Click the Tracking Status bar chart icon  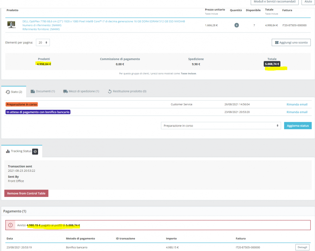point(8,151)
